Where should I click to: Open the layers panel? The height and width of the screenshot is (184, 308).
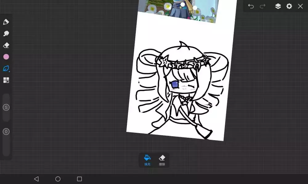pyautogui.click(x=278, y=6)
